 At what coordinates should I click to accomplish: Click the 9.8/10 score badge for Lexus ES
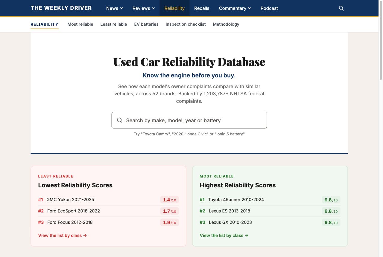tap(331, 211)
